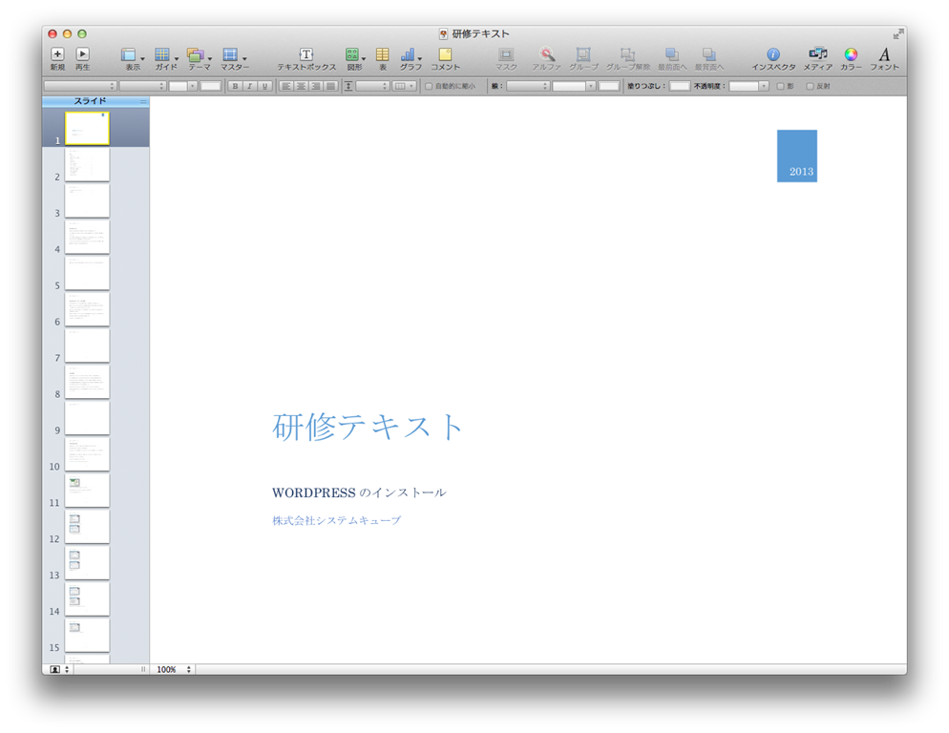Select slide 2 thumbnail
This screenshot has width=949, height=733.
point(87,164)
